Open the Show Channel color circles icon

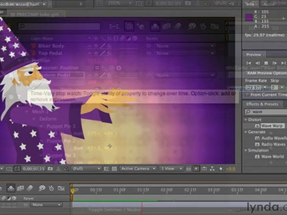tap(66, 169)
